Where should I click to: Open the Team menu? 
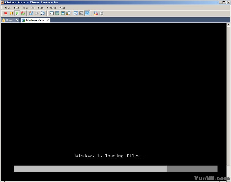pyautogui.click(x=40, y=8)
